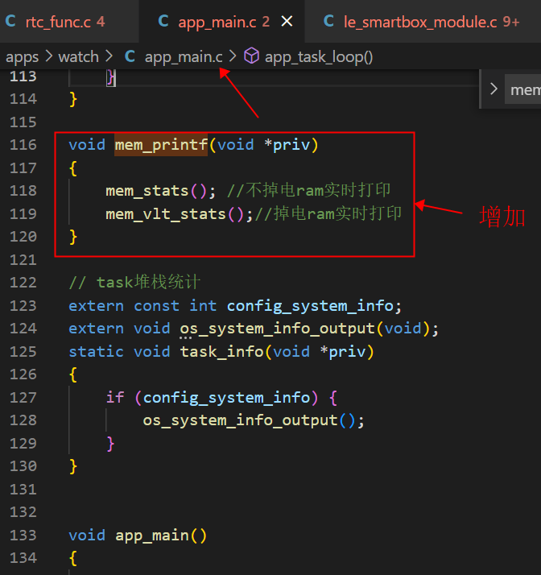Click the static keyword on line 125

[97, 352]
